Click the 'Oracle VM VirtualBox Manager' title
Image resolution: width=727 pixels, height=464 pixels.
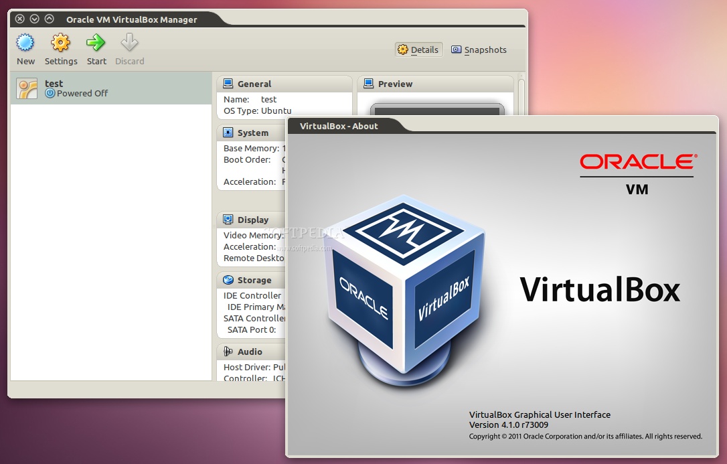tap(132, 19)
